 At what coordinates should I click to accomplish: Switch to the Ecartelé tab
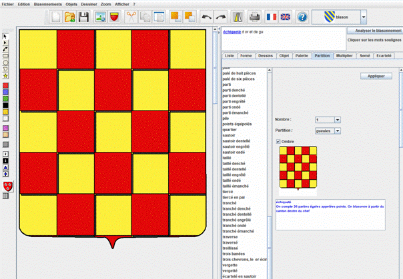point(384,56)
